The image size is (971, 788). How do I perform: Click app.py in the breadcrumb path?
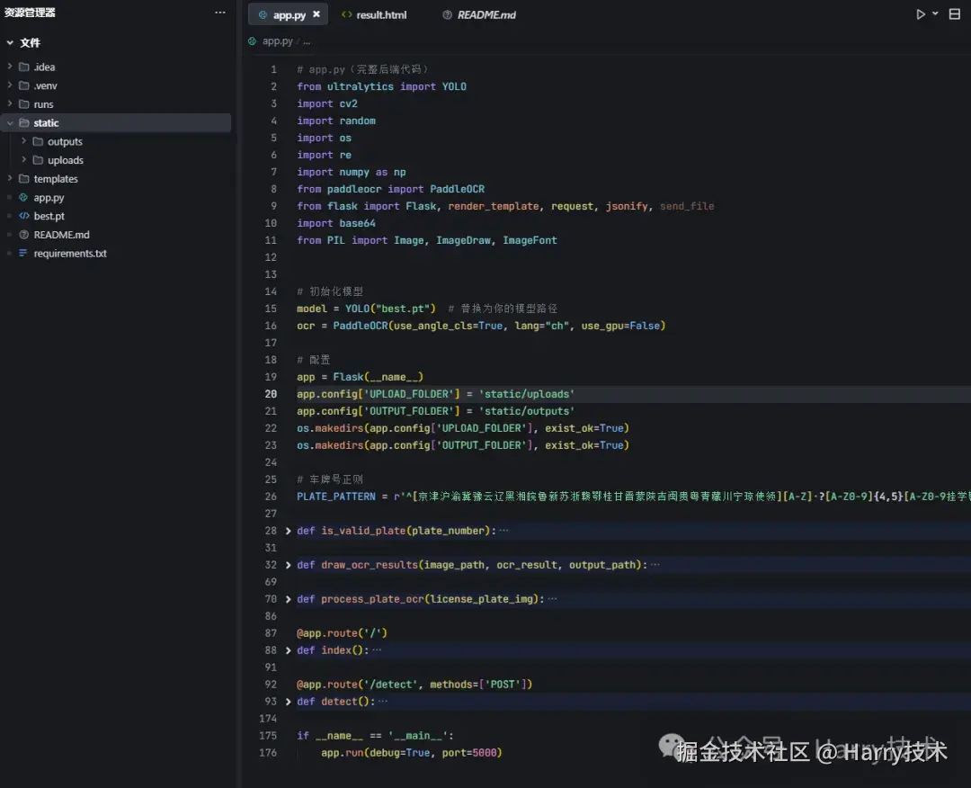pyautogui.click(x=278, y=41)
